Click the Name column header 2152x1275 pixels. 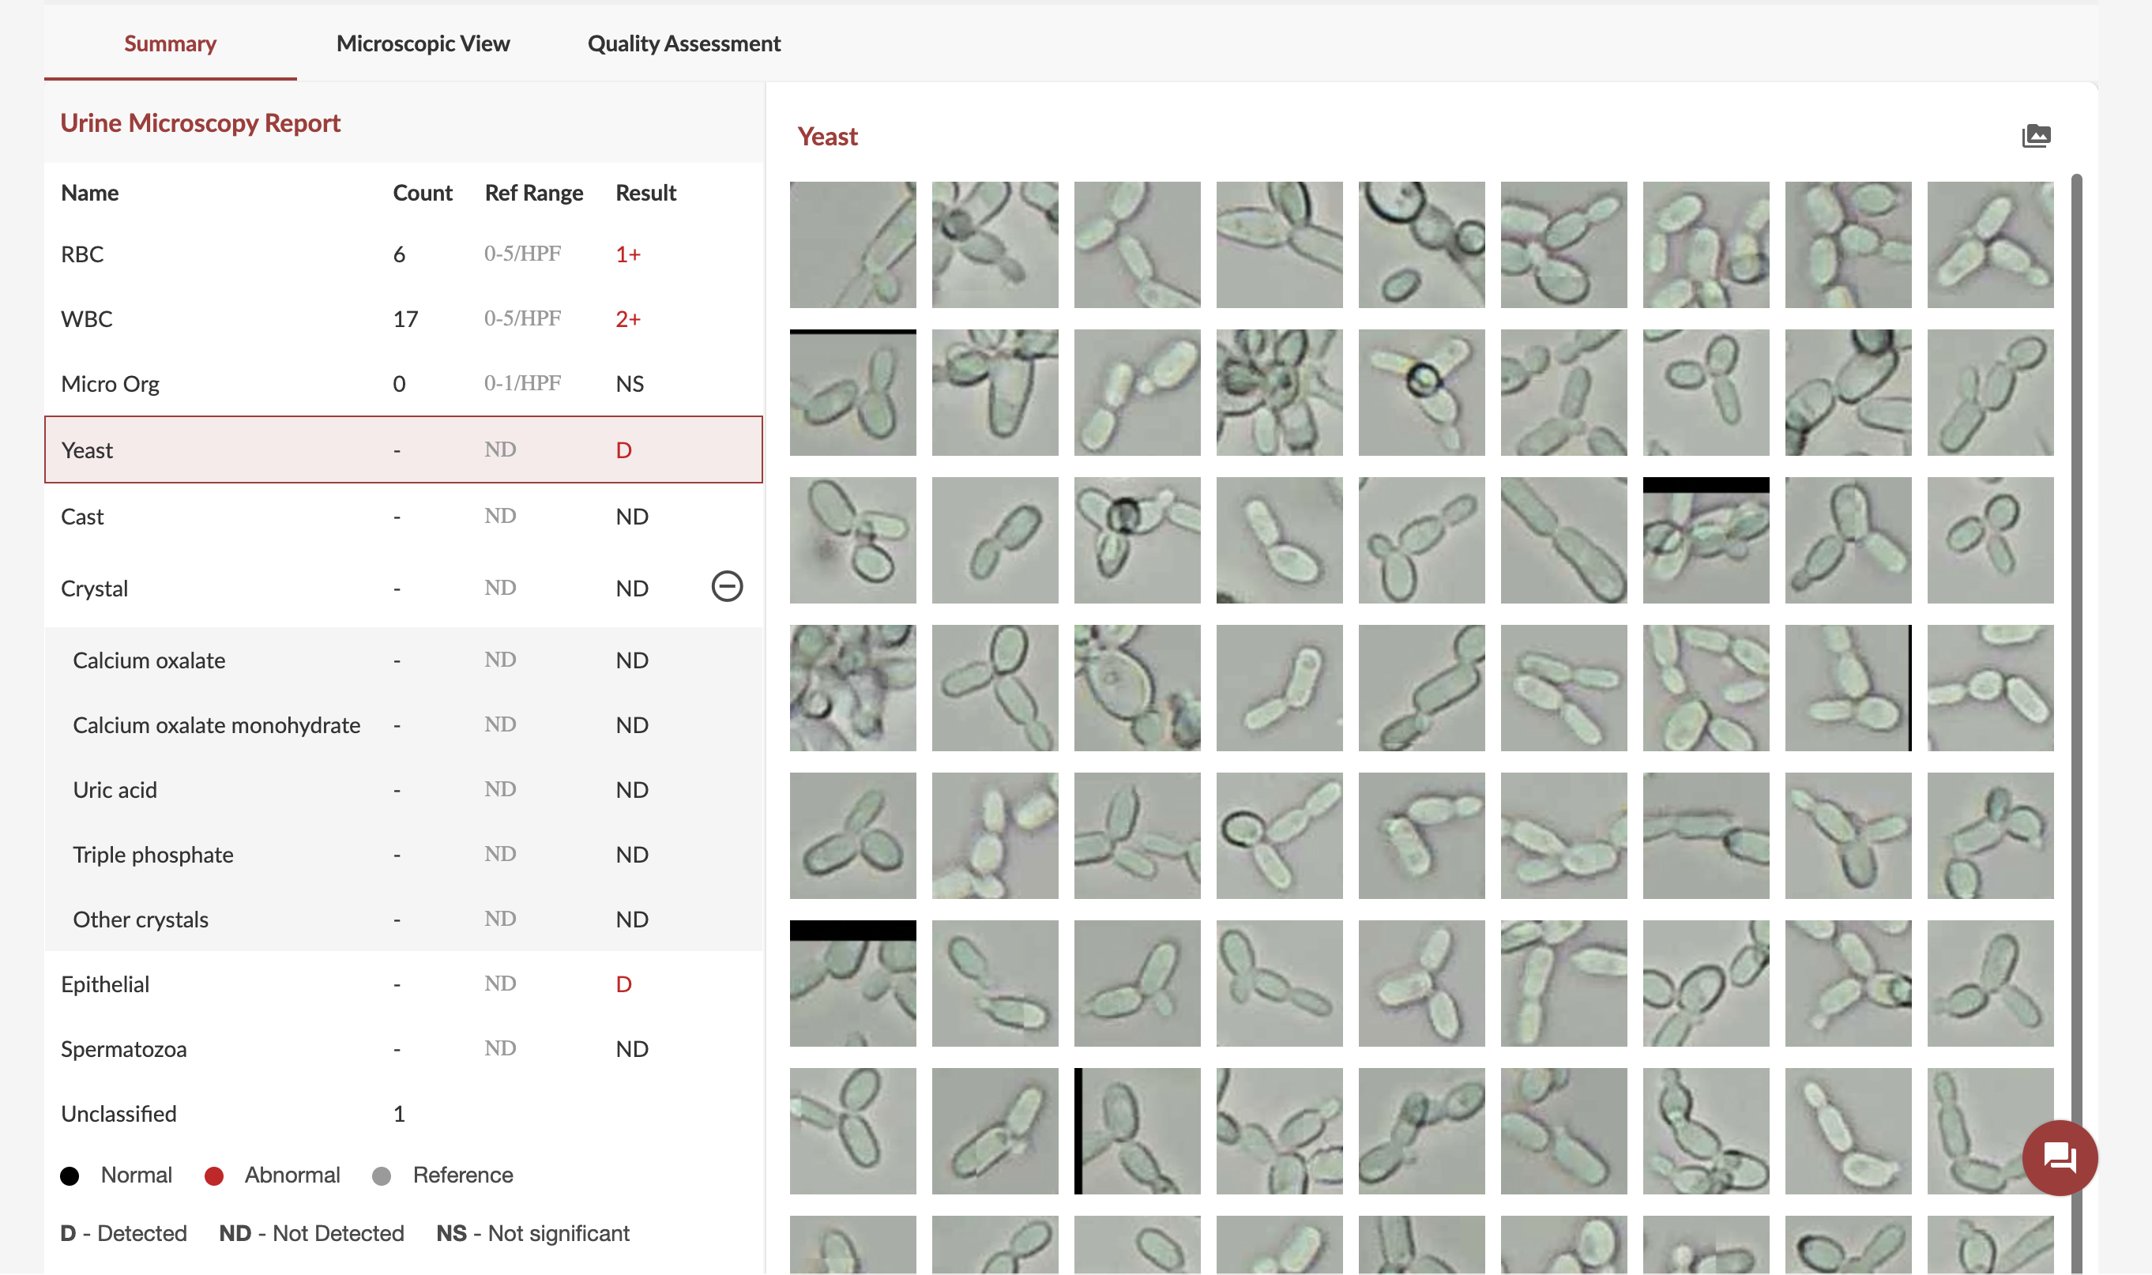pyautogui.click(x=89, y=193)
